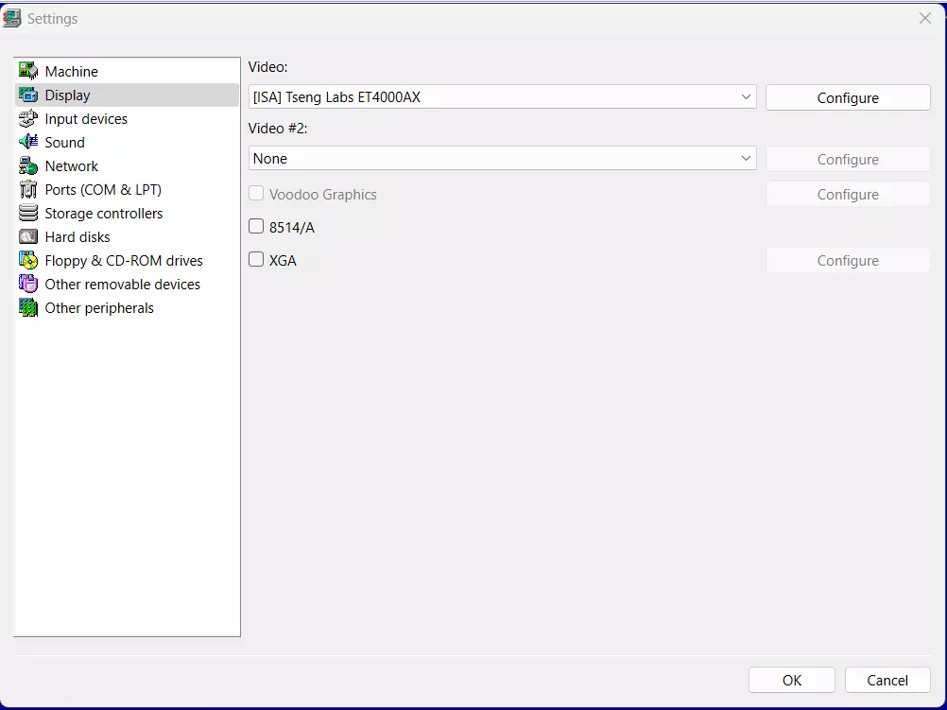Enable the XGA checkbox

tap(256, 260)
